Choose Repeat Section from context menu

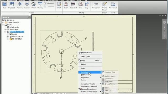[90, 53]
